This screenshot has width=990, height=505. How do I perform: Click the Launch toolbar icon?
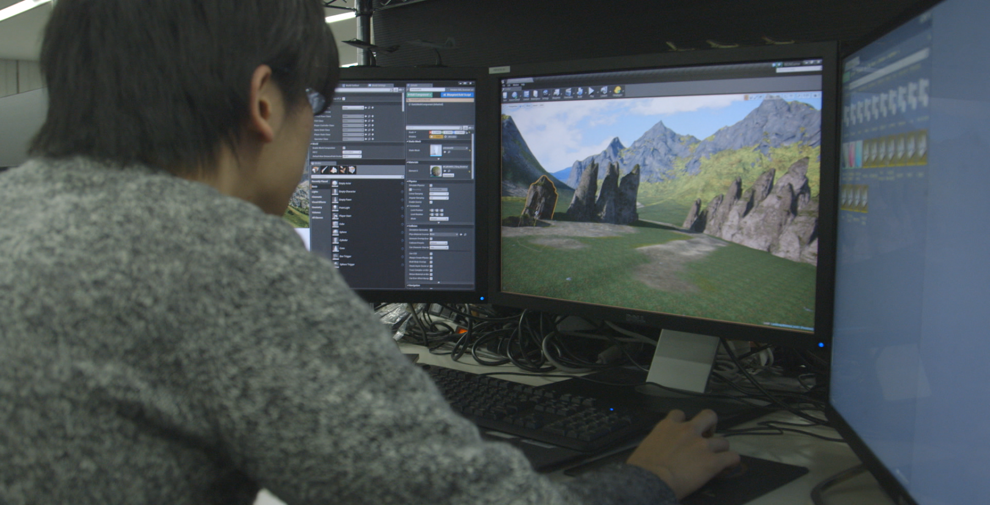604,91
